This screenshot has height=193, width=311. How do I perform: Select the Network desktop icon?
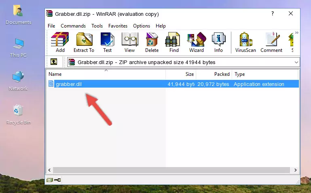click(18, 81)
